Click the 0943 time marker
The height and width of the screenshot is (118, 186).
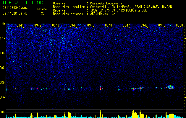tap(56, 25)
